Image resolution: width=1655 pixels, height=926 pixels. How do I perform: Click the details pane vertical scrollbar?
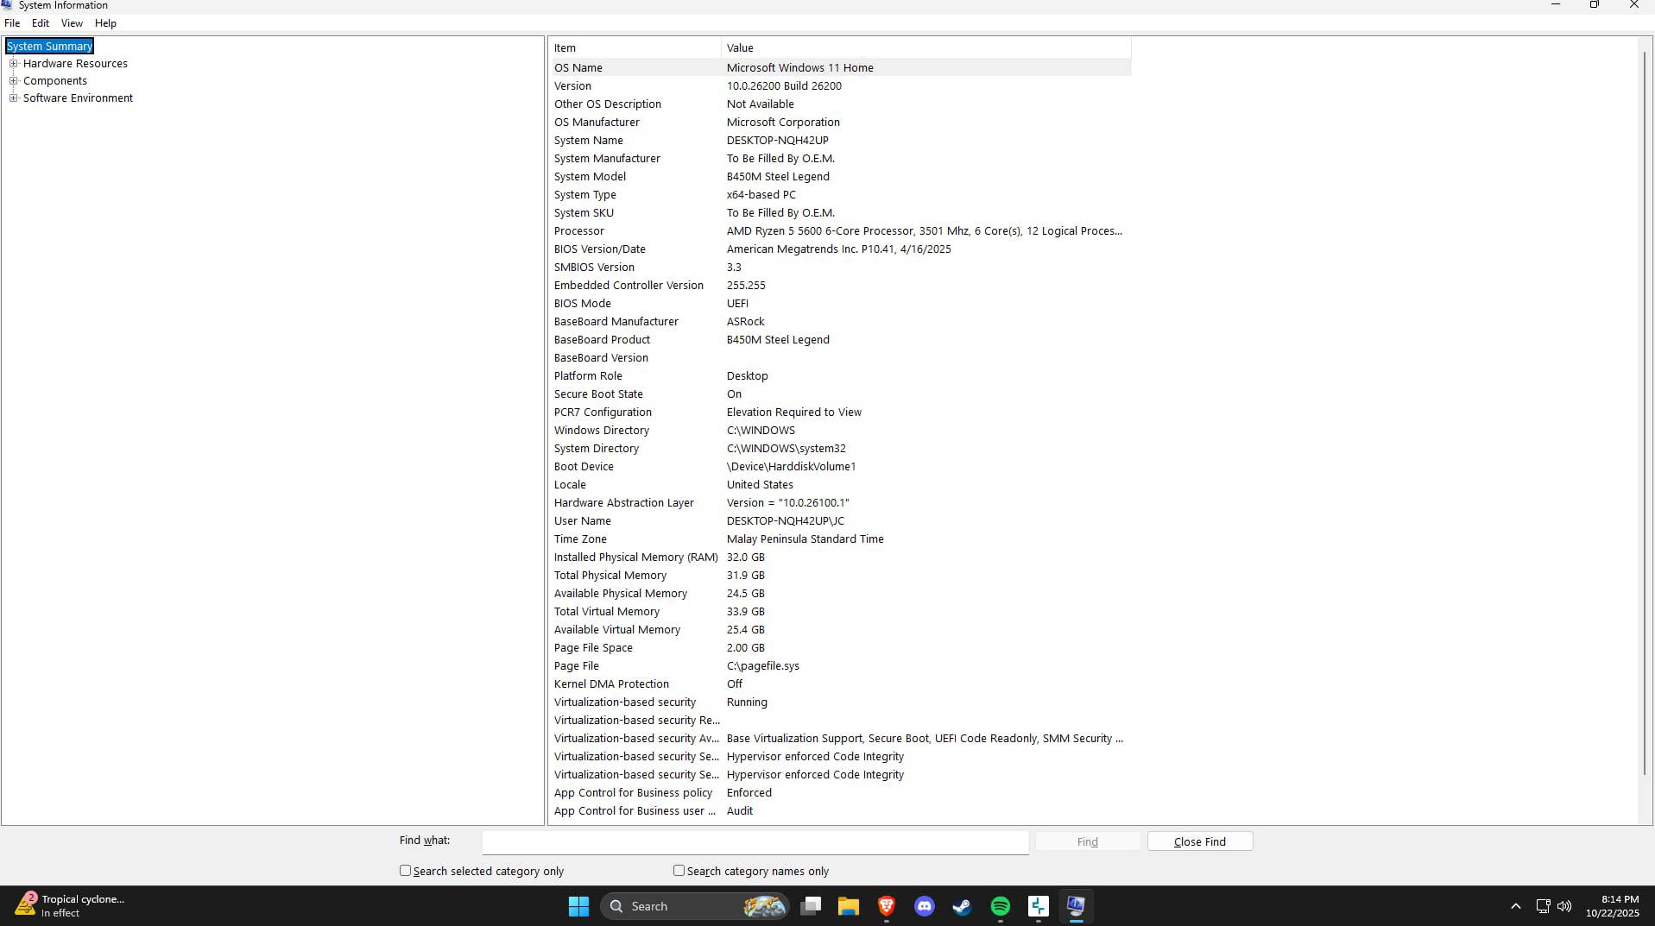(1646, 413)
